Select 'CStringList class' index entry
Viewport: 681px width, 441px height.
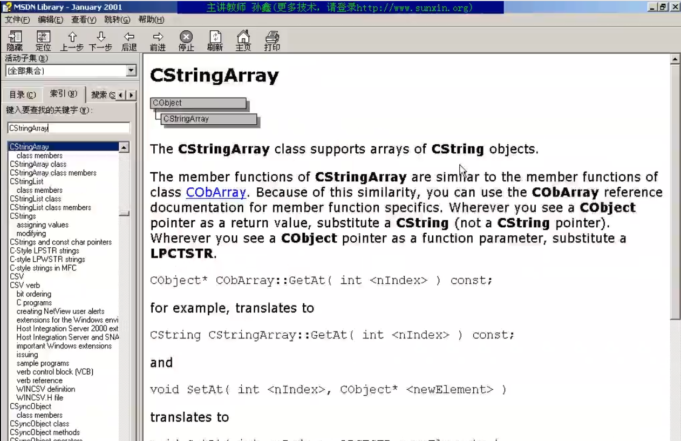tap(35, 199)
